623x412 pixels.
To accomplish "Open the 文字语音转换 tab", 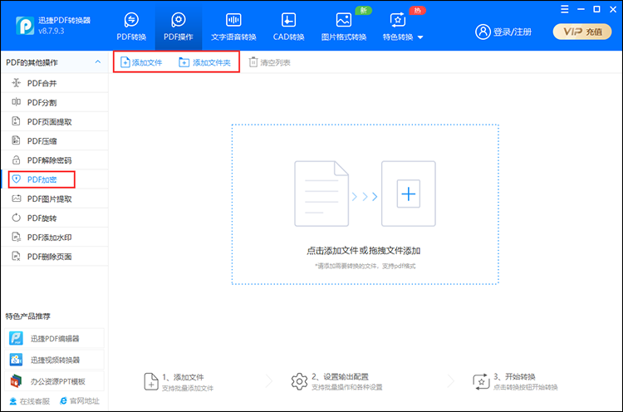I will [233, 27].
